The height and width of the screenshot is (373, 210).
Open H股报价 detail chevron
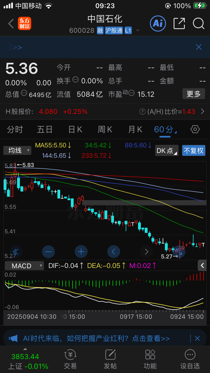tap(203, 112)
